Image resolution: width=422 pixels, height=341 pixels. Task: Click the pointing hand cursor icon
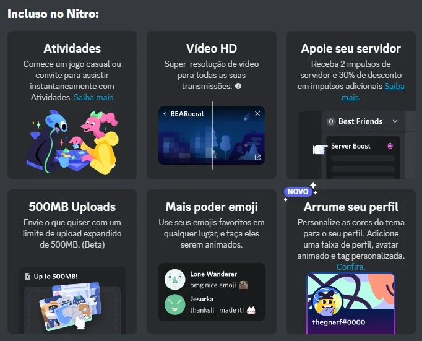(320, 149)
